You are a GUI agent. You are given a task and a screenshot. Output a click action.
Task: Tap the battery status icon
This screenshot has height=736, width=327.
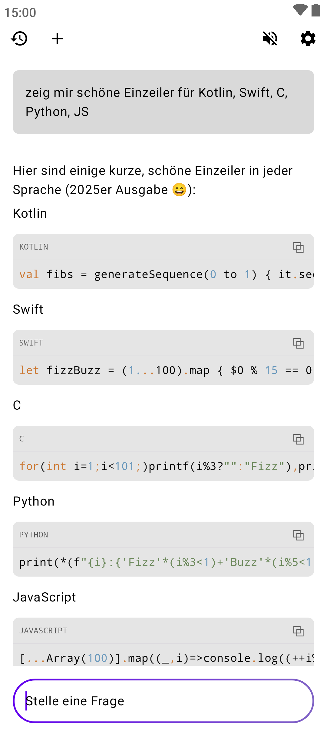(316, 10)
